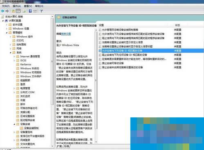204x150 pixels.
Task: Open the 文件(F) menu
Action: (6, 6)
